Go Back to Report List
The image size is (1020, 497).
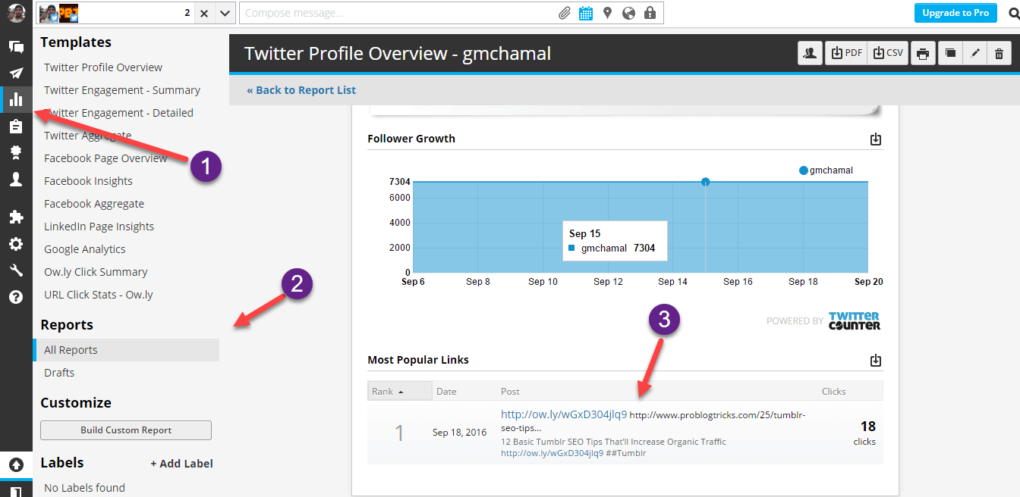(x=301, y=90)
